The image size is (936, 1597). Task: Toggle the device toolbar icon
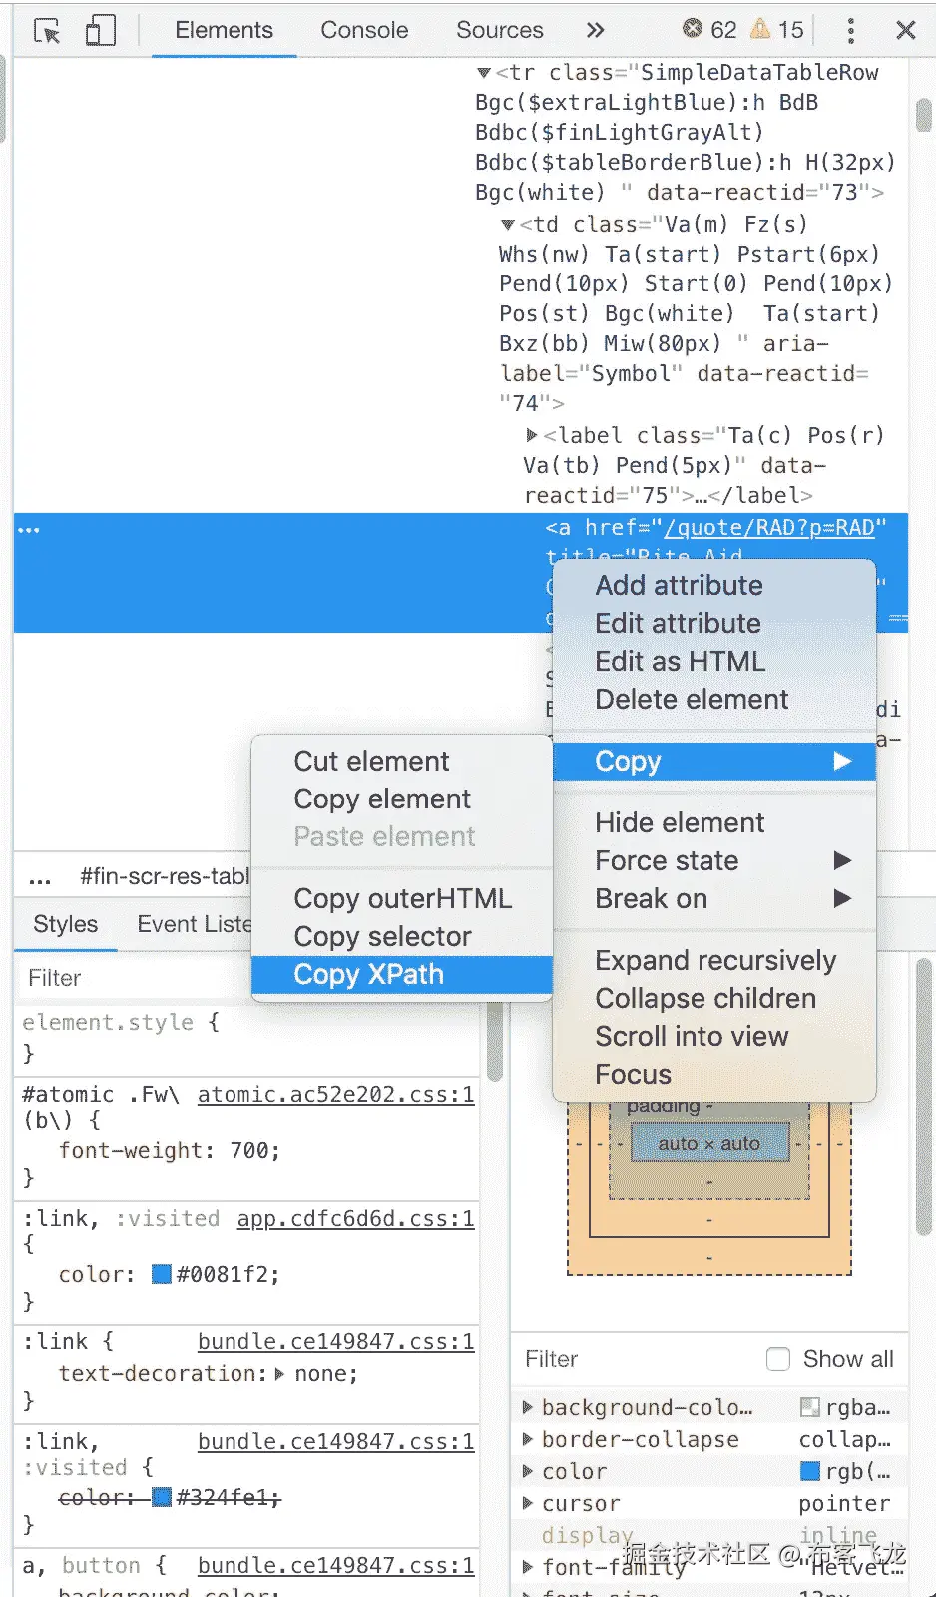[100, 31]
